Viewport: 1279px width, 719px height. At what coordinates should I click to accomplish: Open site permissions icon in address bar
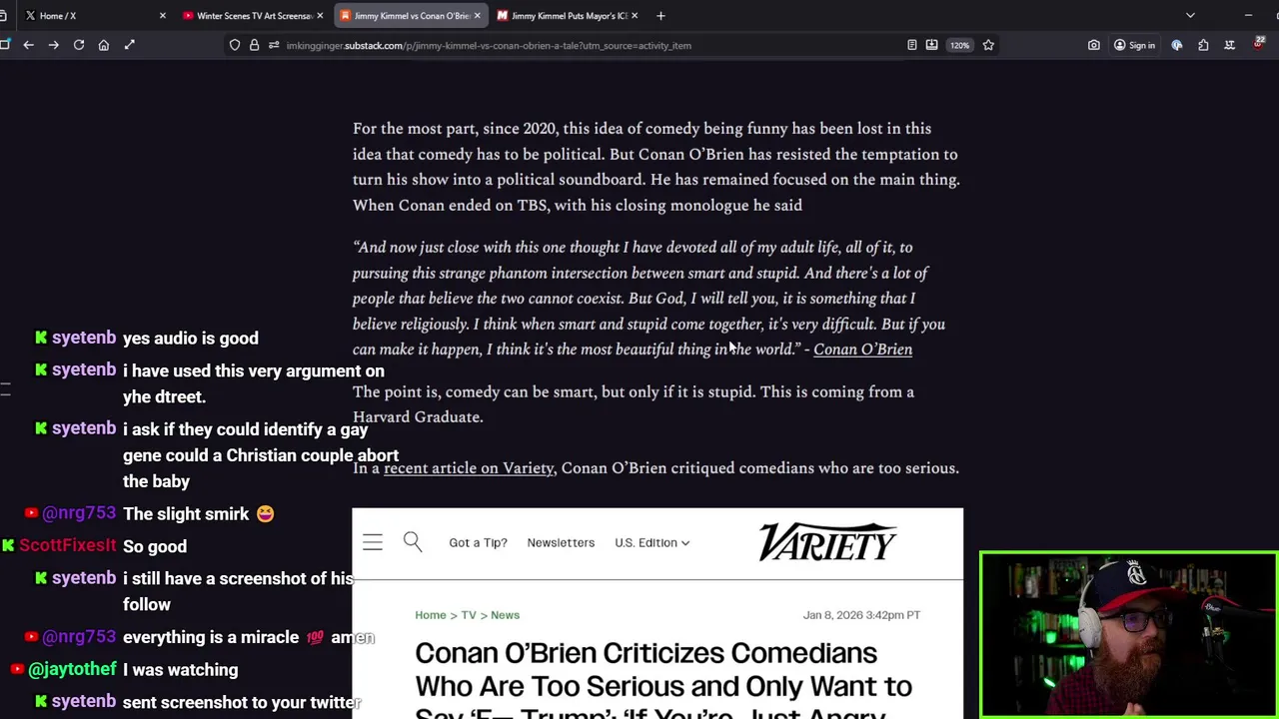[x=274, y=45]
